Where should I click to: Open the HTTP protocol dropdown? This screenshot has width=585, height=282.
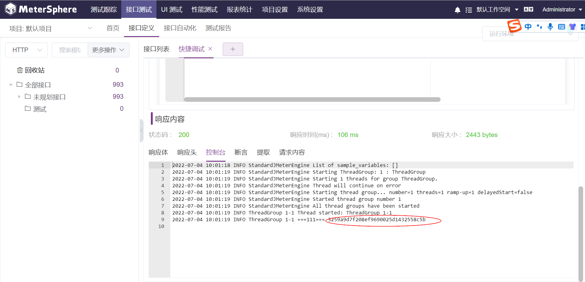pos(27,50)
